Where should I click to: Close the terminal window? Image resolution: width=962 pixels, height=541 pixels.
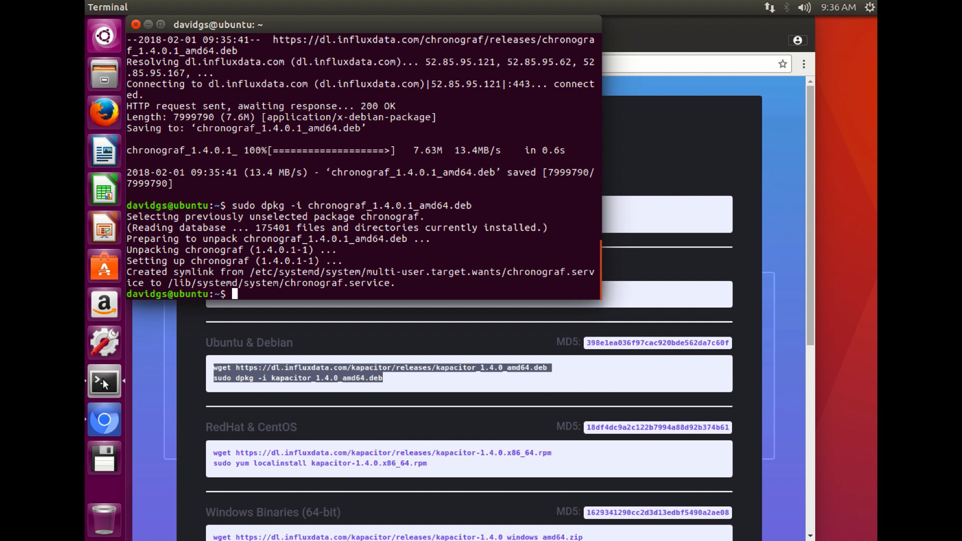[136, 24]
